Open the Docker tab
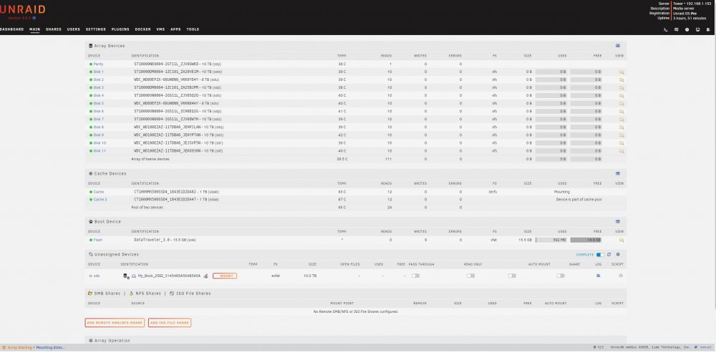 click(143, 29)
